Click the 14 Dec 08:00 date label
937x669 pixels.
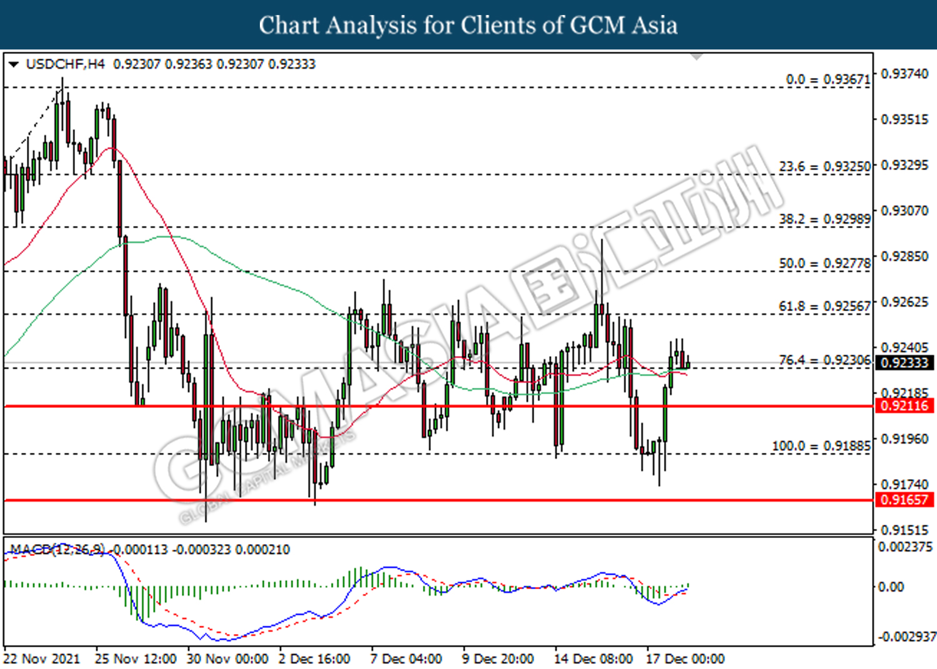pyautogui.click(x=593, y=658)
